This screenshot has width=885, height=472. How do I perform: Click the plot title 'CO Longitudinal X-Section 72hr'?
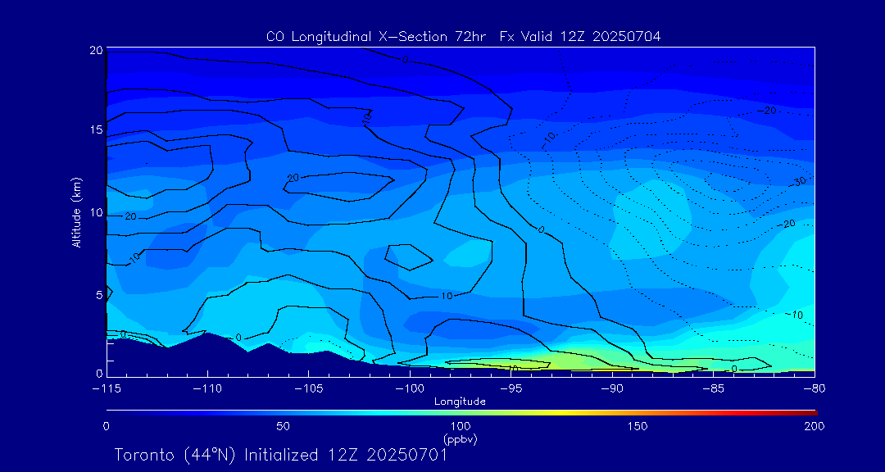[x=378, y=37]
